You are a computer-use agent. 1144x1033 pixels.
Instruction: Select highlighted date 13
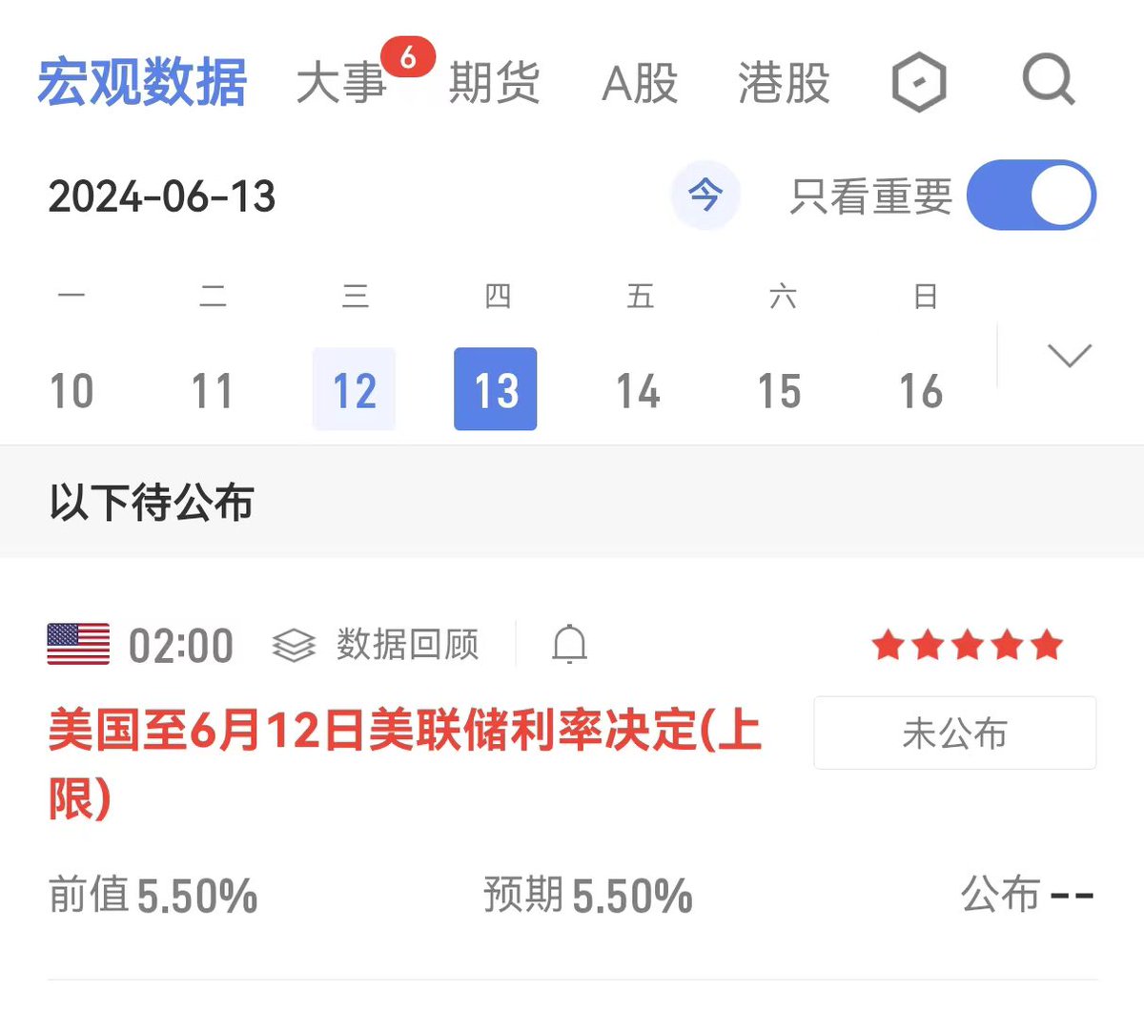496,389
